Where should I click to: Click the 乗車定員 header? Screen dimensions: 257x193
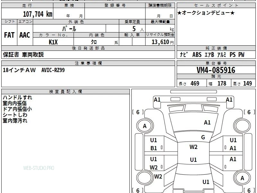pyautogui.click(x=132, y=22)
